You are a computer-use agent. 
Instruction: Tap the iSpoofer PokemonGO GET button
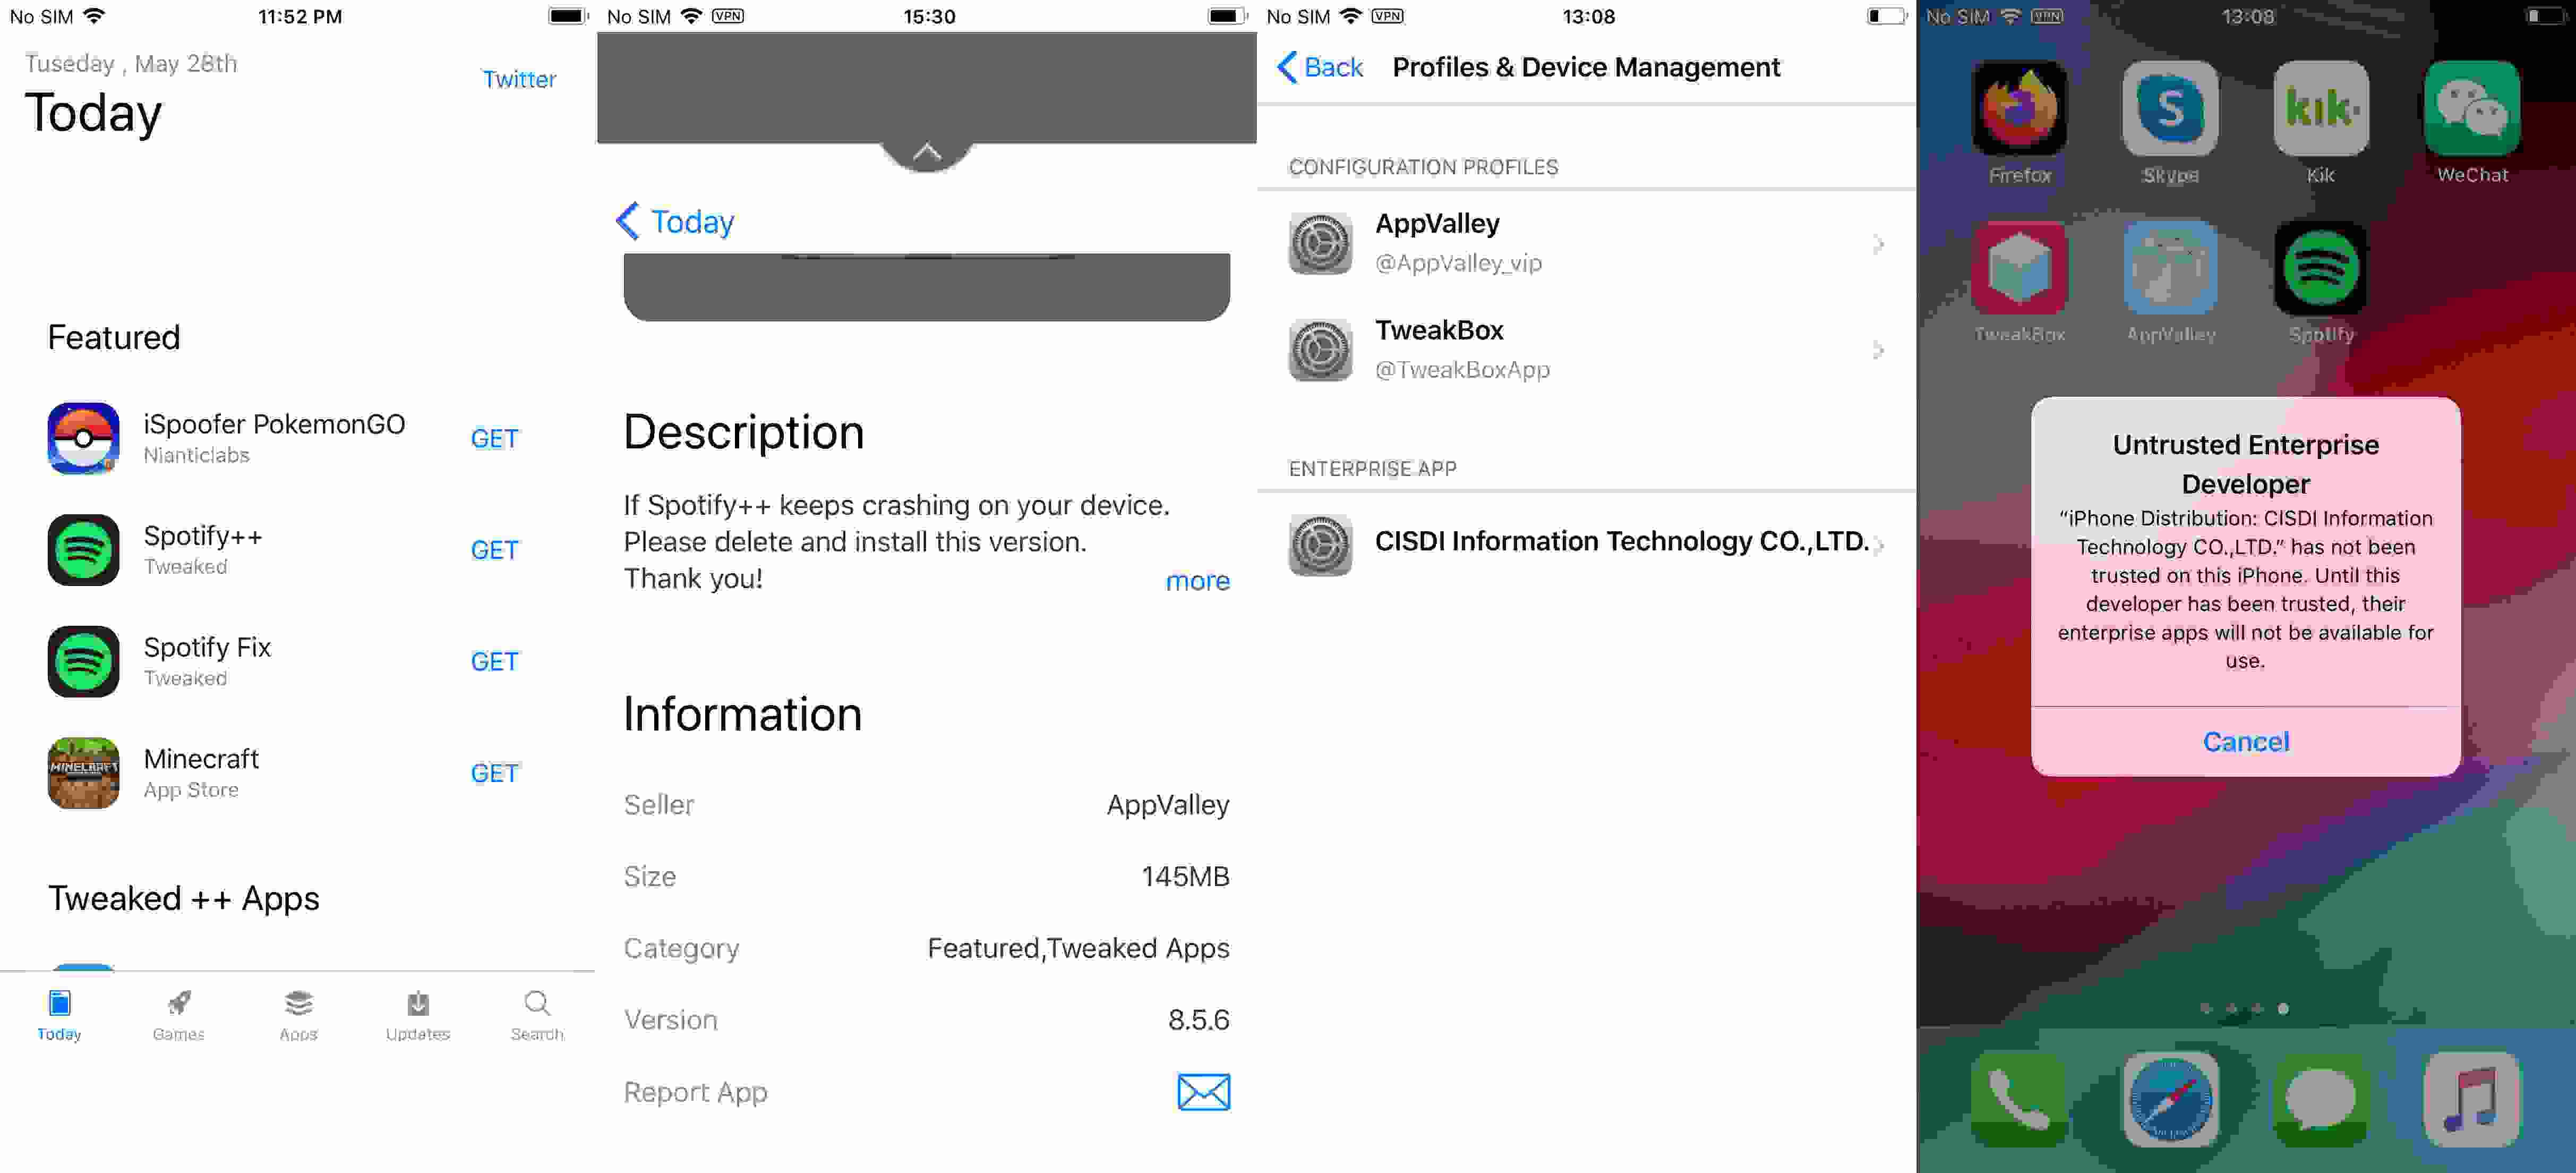pyautogui.click(x=494, y=437)
